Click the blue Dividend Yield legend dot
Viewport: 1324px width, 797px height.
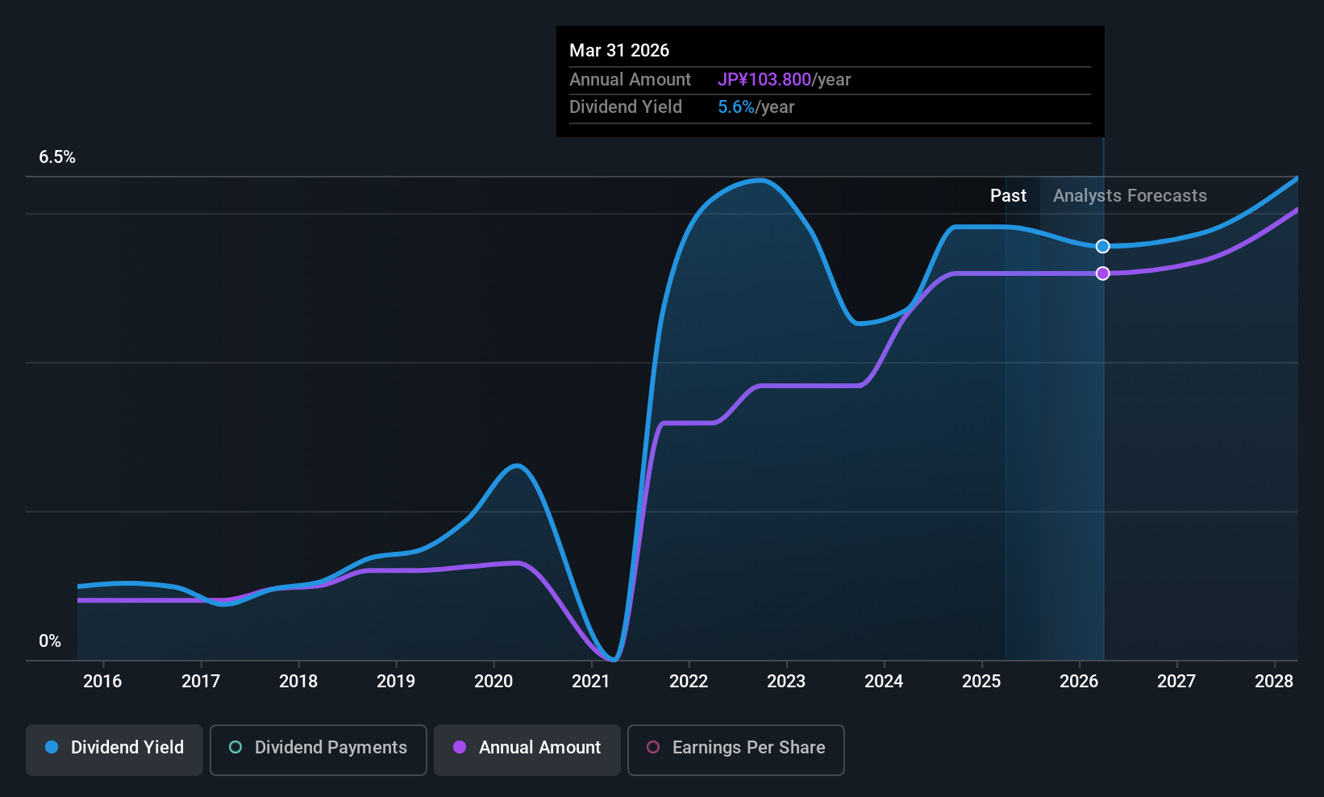pos(52,747)
